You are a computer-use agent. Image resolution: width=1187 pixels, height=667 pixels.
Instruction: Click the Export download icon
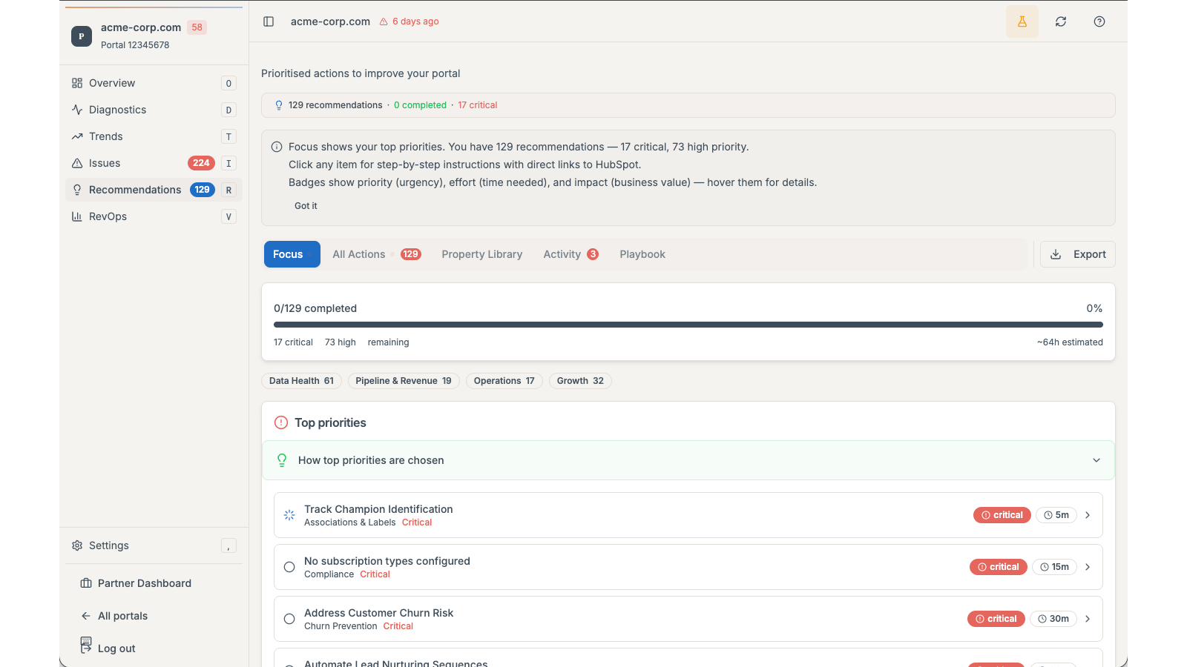pyautogui.click(x=1056, y=254)
